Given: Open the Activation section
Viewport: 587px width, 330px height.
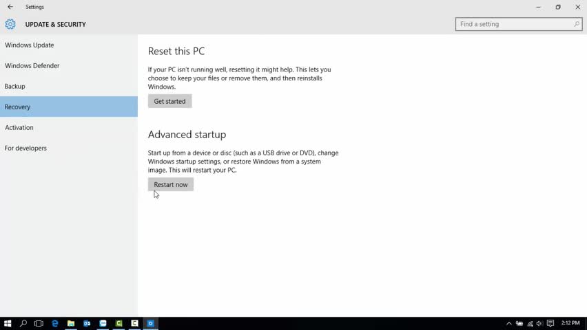Looking at the screenshot, I should point(69,127).
